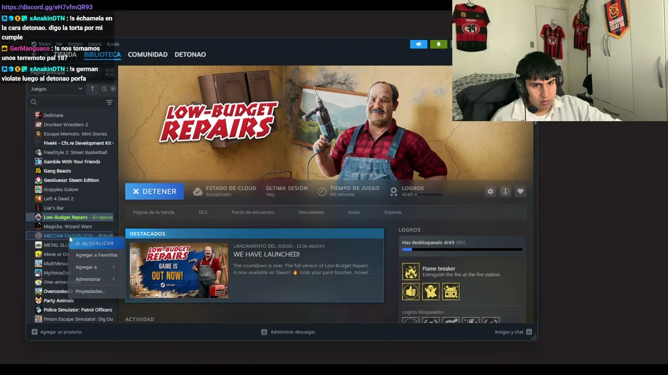Click the Estado de Cloud icon

pyautogui.click(x=197, y=192)
